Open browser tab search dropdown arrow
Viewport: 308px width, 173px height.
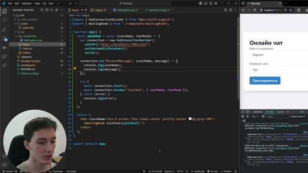(243, 3)
